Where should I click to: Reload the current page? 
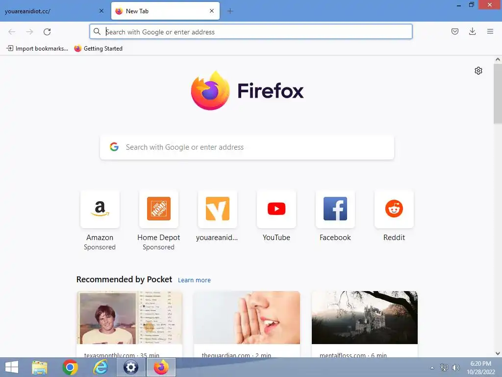tap(47, 32)
